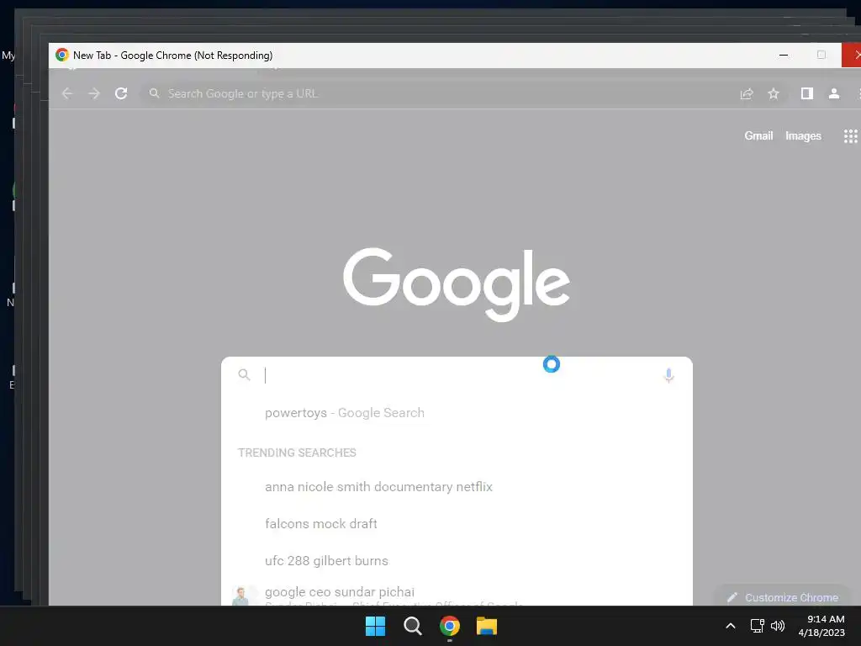Viewport: 861px width, 646px height.
Task: Select the ufc 288 gilbert burns suggestion
Action: [457, 560]
